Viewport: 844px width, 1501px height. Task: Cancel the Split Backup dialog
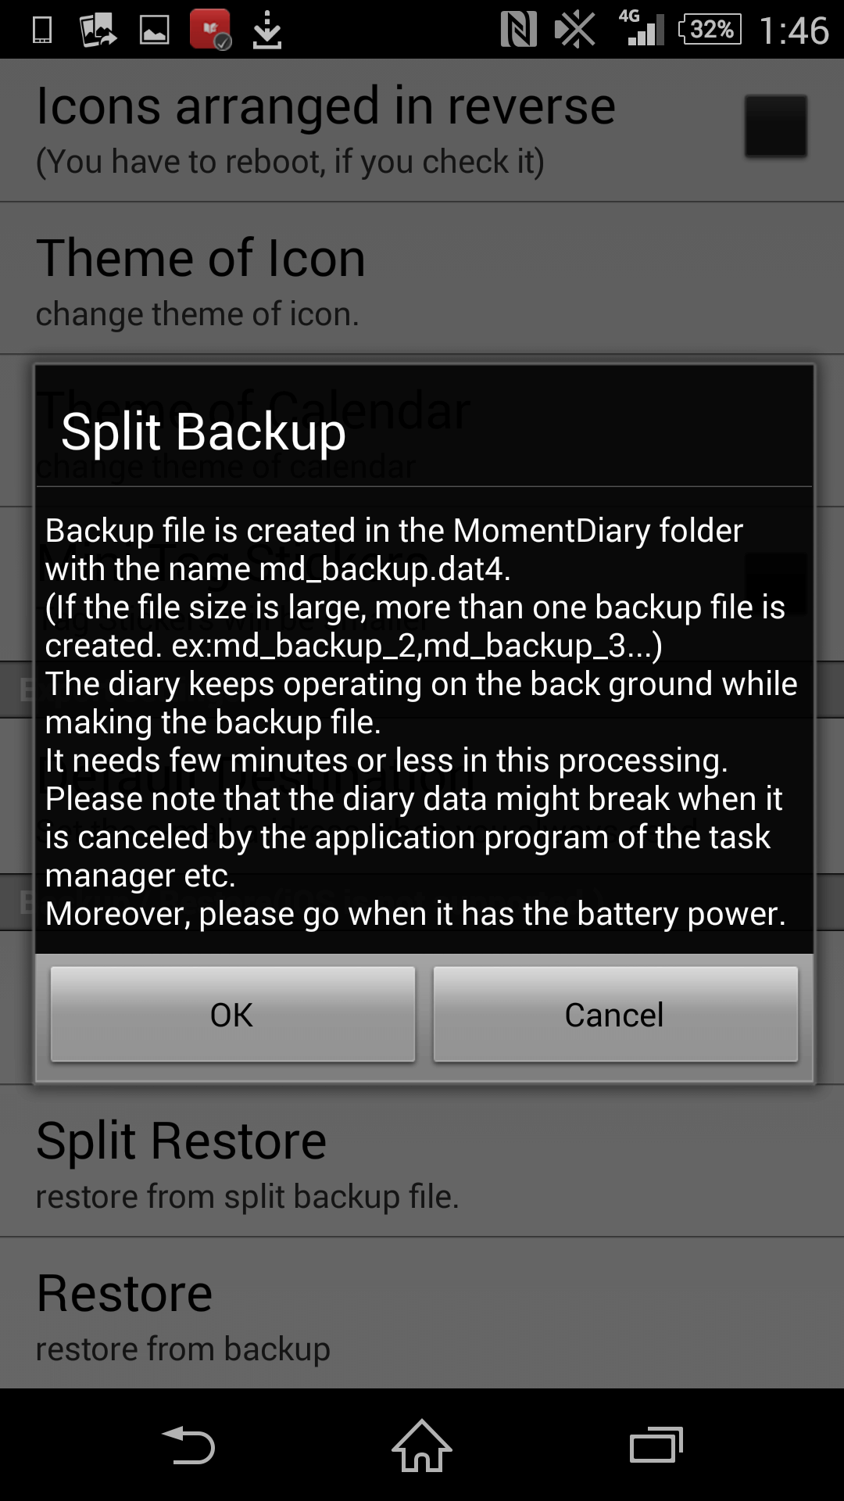tap(615, 1014)
